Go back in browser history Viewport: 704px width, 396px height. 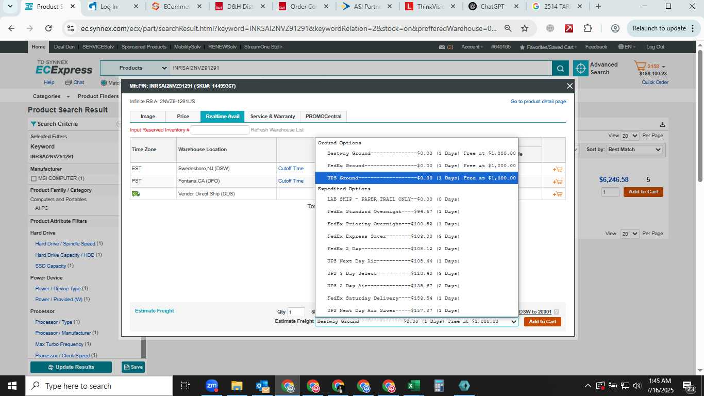click(11, 28)
